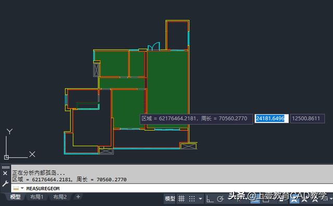Click the 12500.8611 coordinate field
Viewport: 333px width, 206px height.
pos(308,118)
